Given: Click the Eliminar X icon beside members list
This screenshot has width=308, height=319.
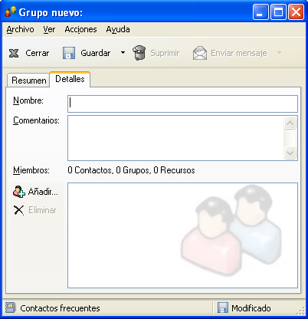Looking at the screenshot, I should tap(18, 210).
